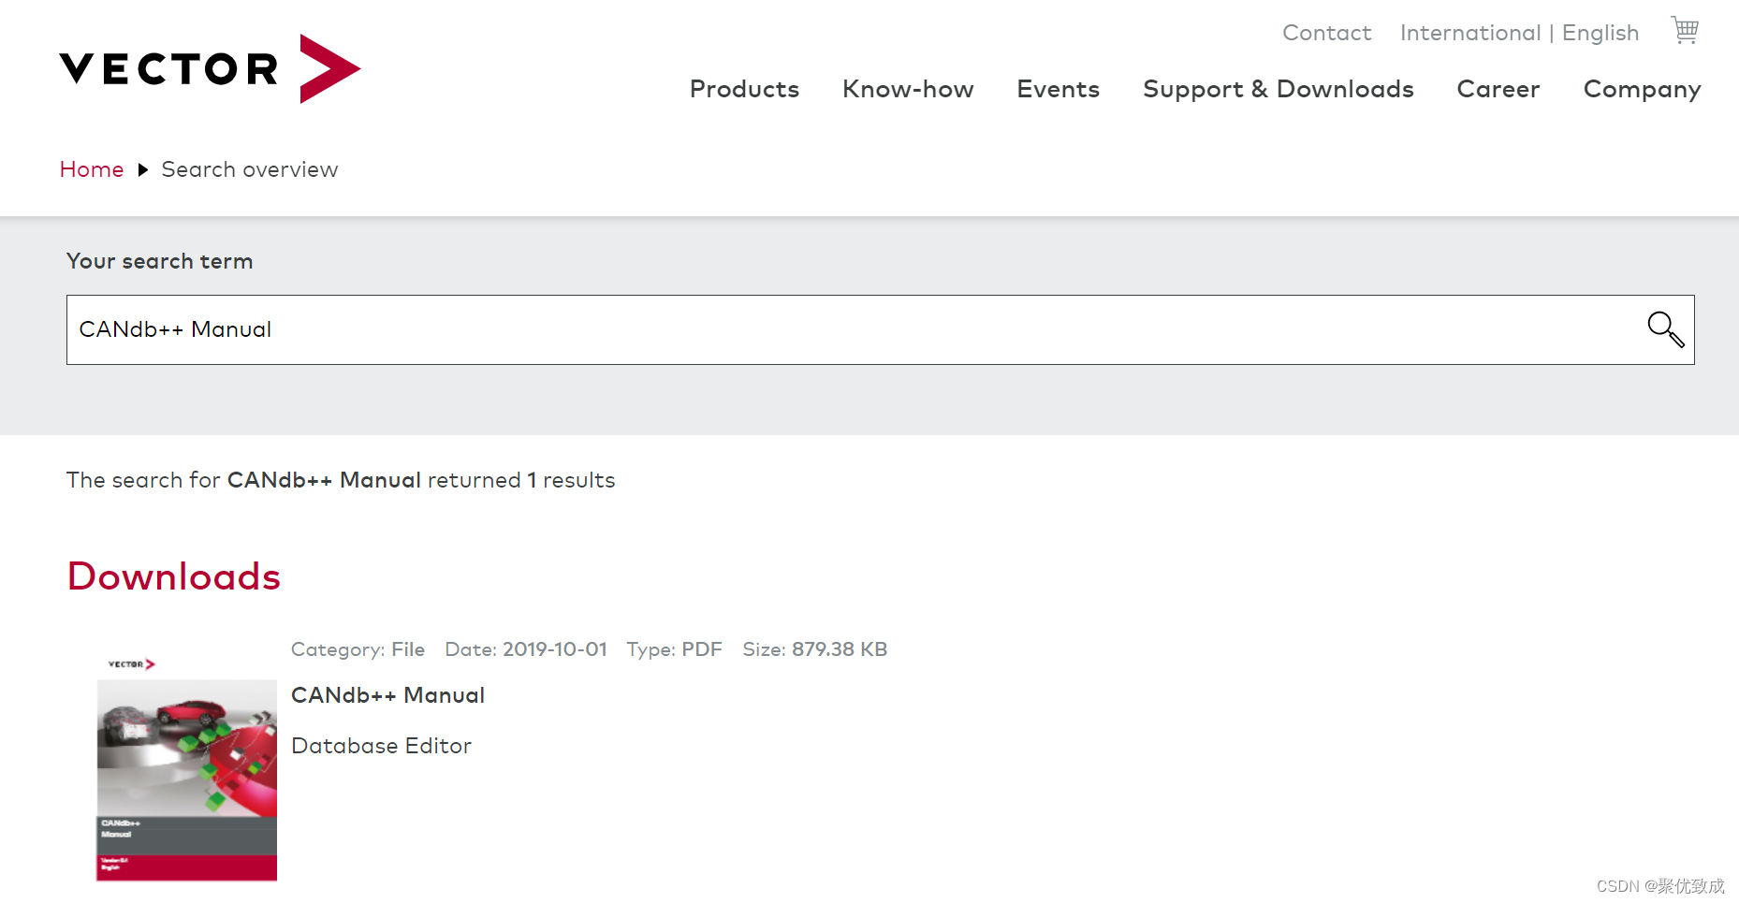Go to the Home breadcrumb
The height and width of the screenshot is (903, 1739).
pos(92,169)
